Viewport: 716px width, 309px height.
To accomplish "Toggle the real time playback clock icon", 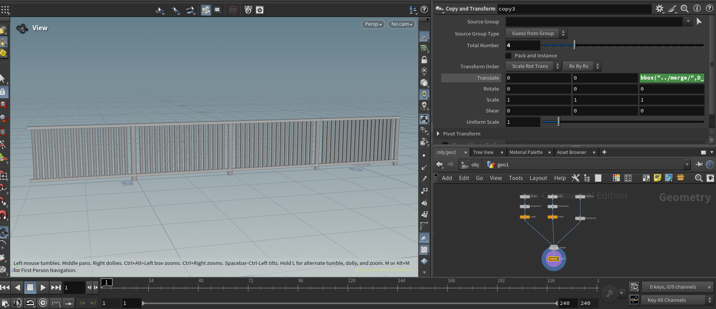I will click(x=43, y=303).
